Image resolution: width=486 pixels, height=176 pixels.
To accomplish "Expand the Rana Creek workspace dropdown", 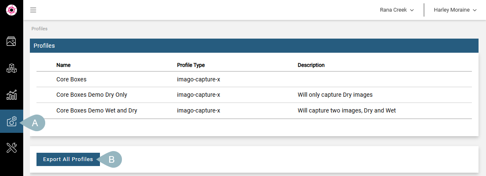I will click(x=397, y=10).
